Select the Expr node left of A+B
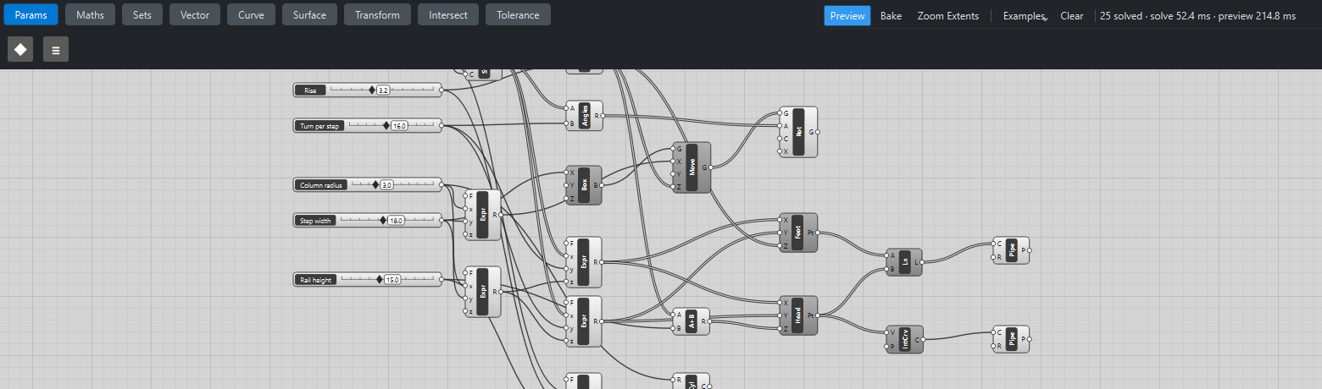1322x389 pixels. 584,321
